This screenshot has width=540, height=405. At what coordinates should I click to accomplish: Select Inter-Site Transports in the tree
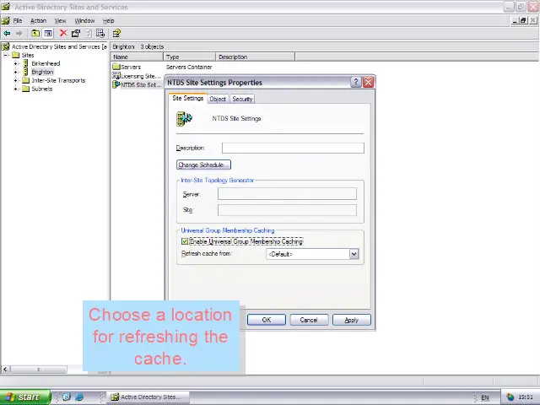(58, 80)
